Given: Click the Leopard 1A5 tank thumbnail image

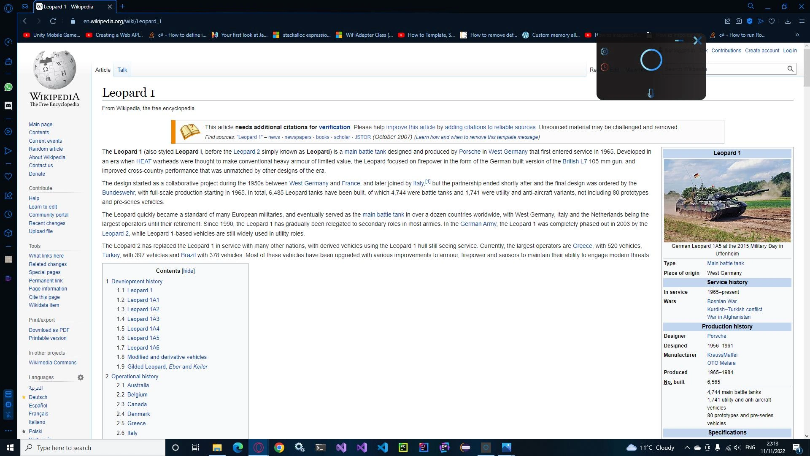Looking at the screenshot, I should [x=727, y=201].
